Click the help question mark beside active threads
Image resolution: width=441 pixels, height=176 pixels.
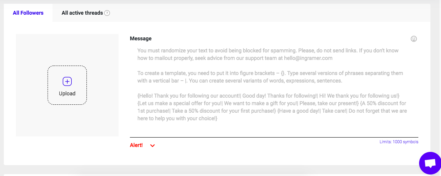click(107, 13)
